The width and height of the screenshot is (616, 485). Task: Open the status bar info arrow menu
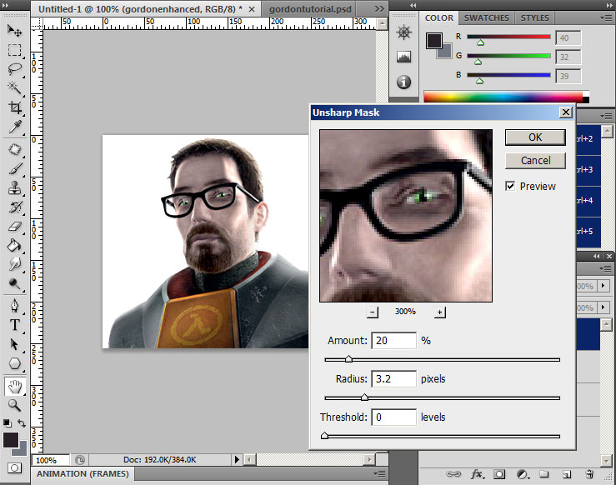coord(237,459)
